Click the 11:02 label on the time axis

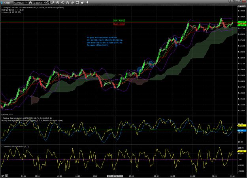pos(232,176)
